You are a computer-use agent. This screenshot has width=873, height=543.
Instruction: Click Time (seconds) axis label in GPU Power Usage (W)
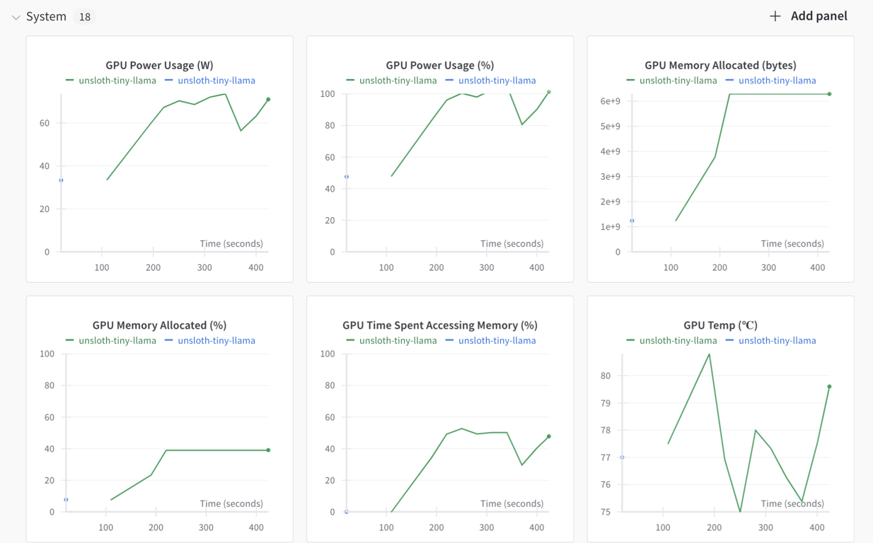coord(231,244)
